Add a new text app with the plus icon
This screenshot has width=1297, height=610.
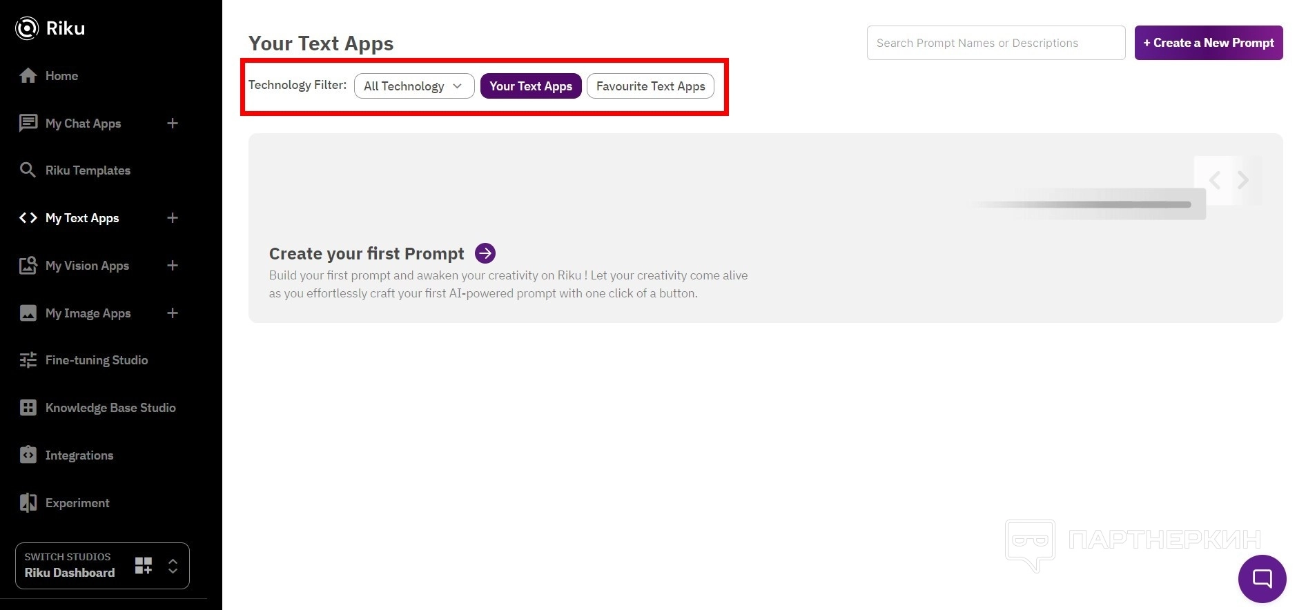point(173,218)
